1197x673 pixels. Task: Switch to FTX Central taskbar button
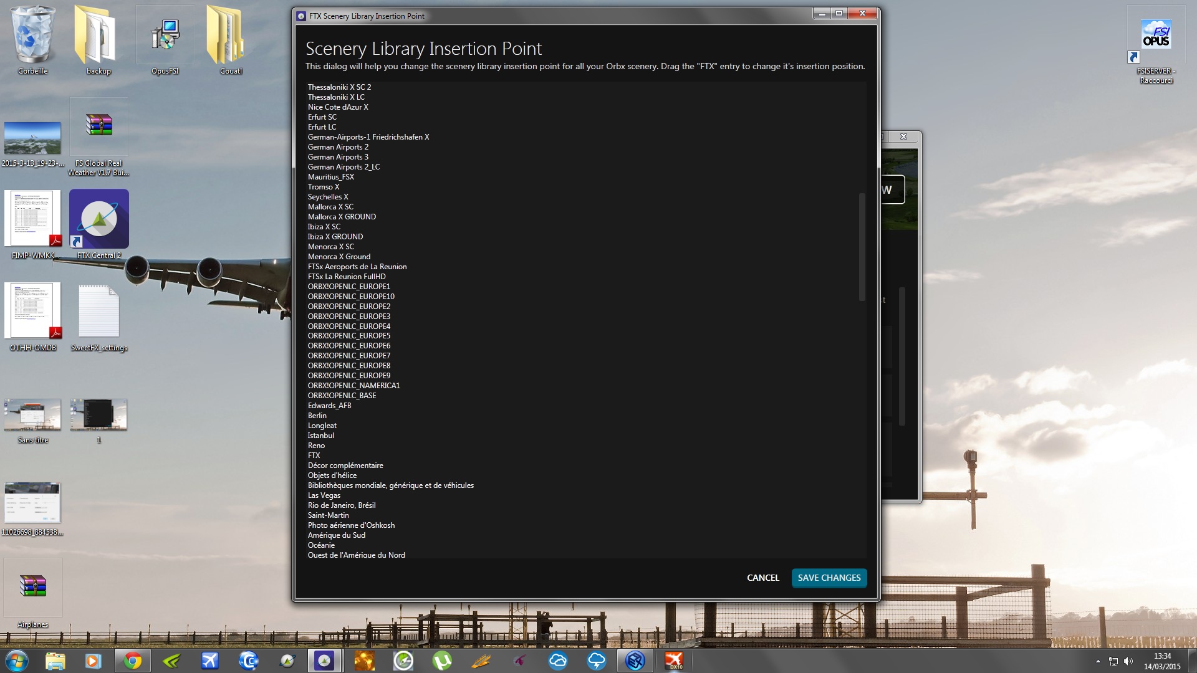click(x=324, y=661)
